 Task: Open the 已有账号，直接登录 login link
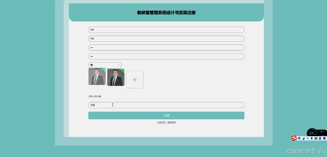click(166, 122)
